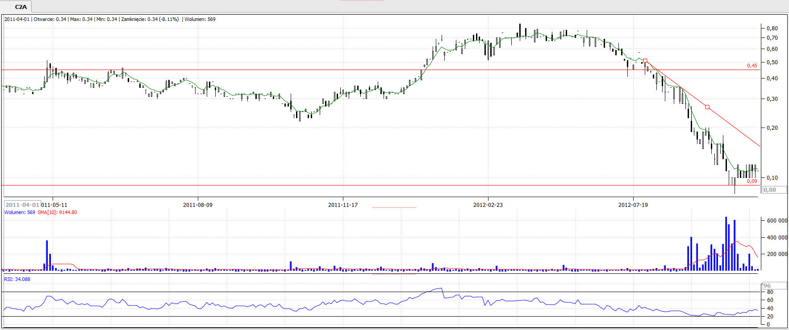Click the SMA[10]: 9144.80 label

click(x=57, y=212)
